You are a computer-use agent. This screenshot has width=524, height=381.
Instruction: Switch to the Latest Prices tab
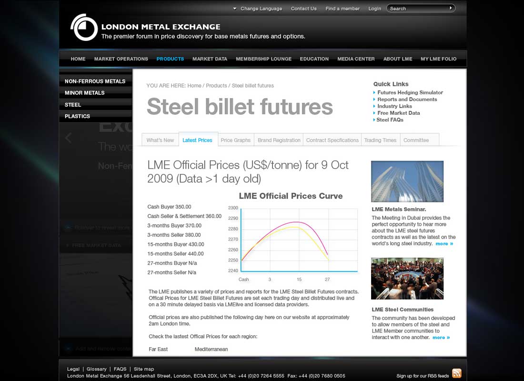pyautogui.click(x=198, y=140)
